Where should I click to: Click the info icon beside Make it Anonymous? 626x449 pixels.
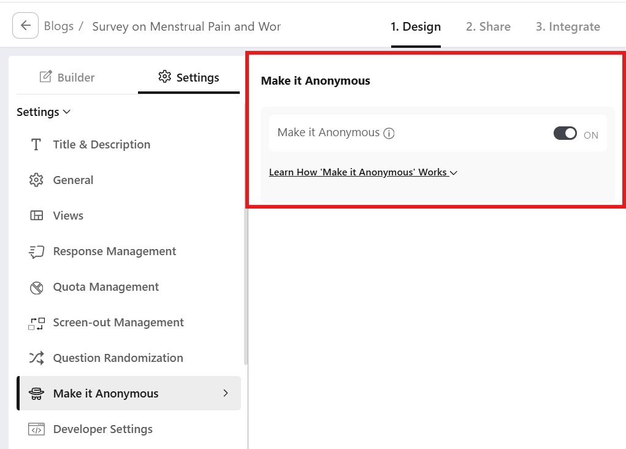point(389,133)
